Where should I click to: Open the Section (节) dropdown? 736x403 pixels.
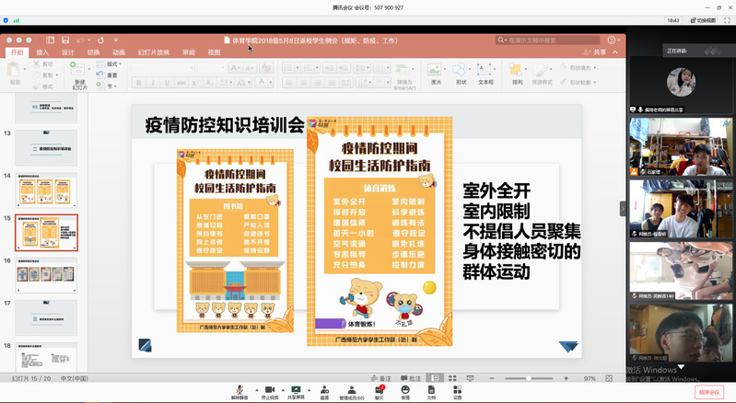click(106, 86)
